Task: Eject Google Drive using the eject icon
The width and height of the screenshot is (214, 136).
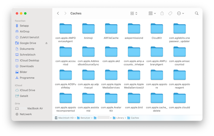Action: (46, 43)
